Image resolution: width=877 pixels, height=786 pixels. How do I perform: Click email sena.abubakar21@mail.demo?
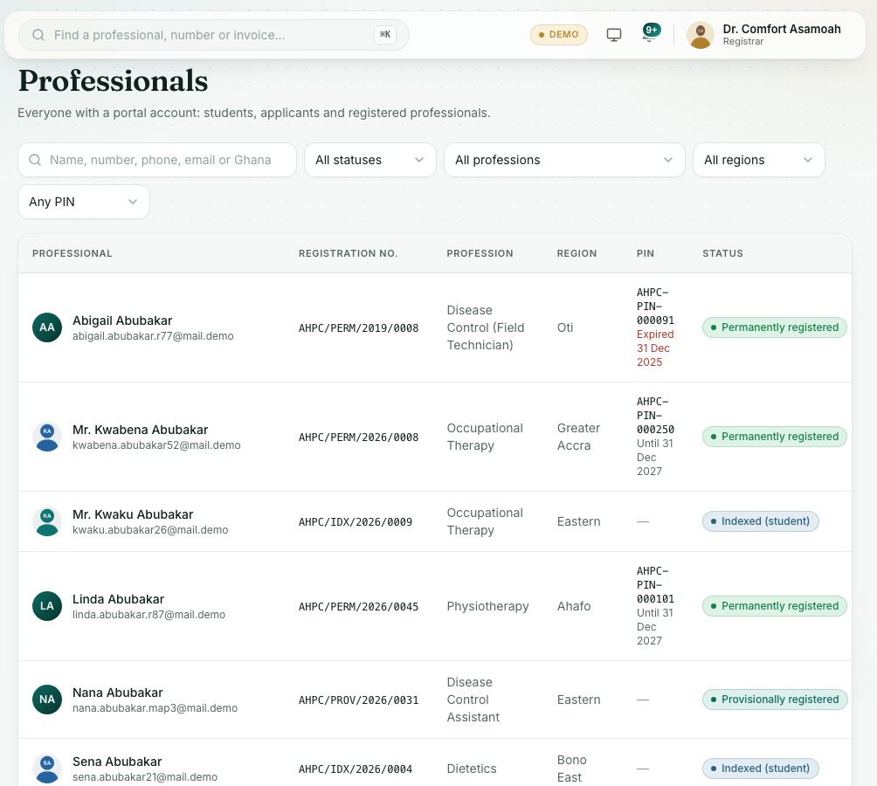(145, 777)
